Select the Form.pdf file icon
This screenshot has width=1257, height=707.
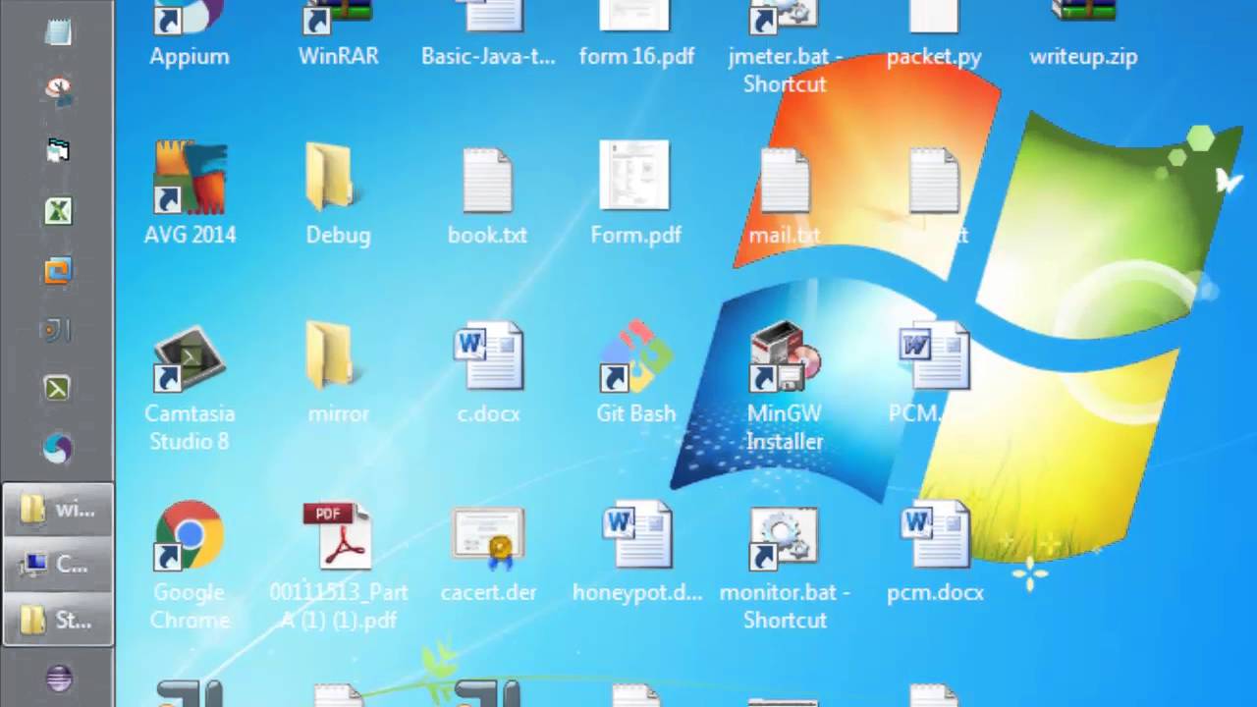tap(636, 194)
